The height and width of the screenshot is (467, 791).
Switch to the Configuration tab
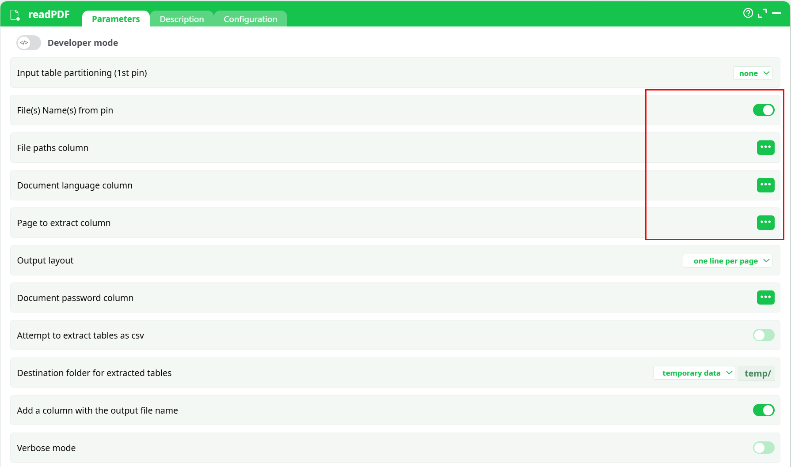pos(250,19)
